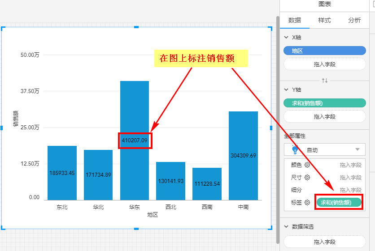This screenshot has width=375, height=251.
Task: Switch to the 样式 tab
Action: [324, 20]
